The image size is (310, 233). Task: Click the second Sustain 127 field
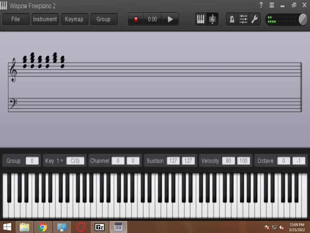(x=188, y=161)
